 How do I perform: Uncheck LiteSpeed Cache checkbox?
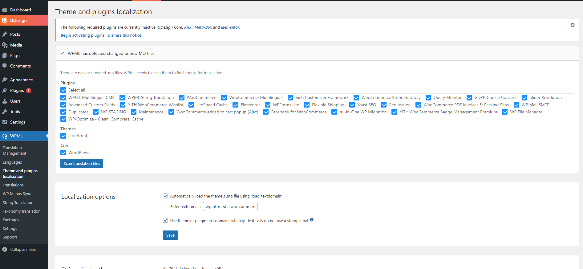(191, 105)
